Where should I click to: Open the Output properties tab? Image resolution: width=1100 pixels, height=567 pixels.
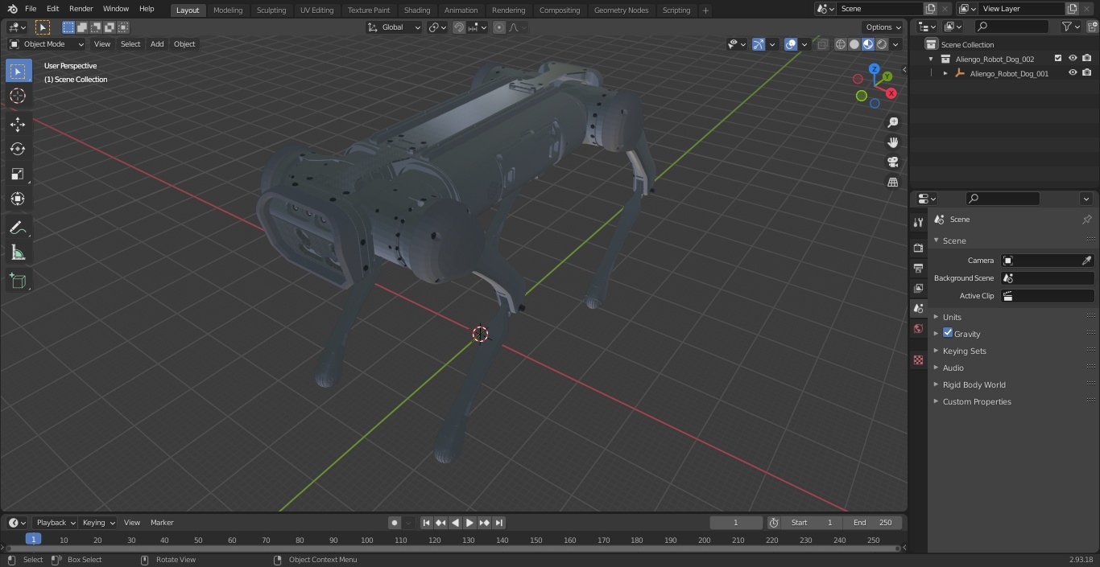918,268
